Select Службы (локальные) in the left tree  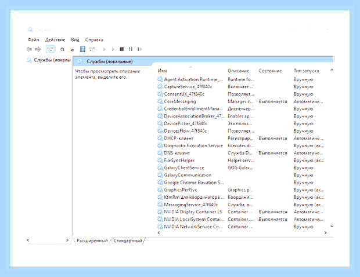[52, 60]
